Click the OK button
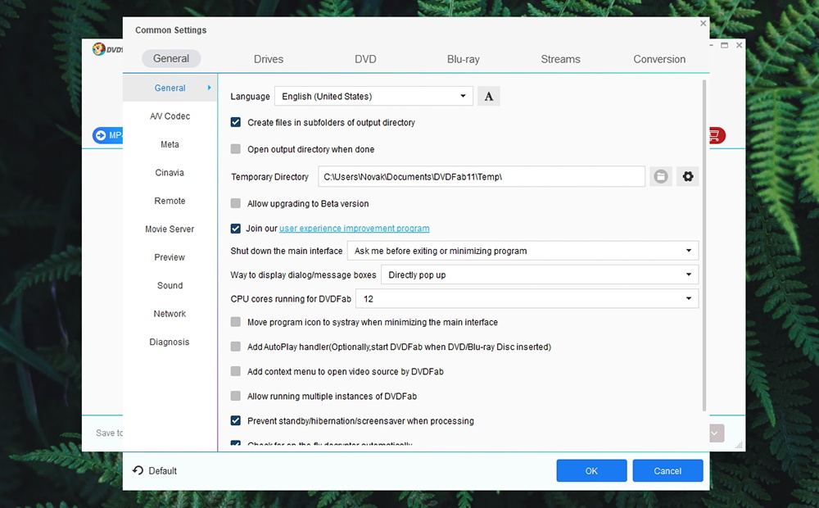 click(x=591, y=471)
